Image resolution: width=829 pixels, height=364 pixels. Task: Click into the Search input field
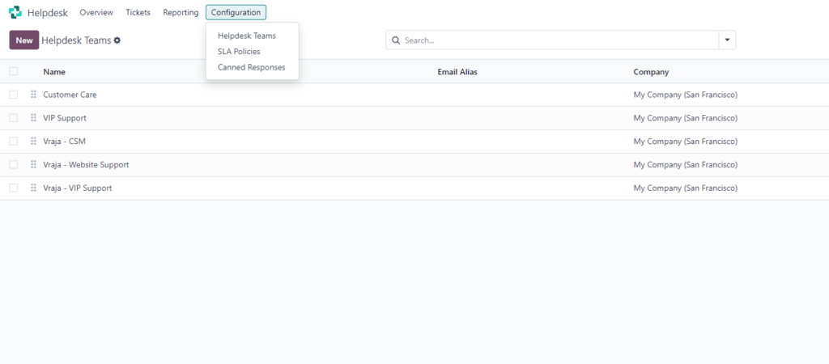[x=559, y=40]
